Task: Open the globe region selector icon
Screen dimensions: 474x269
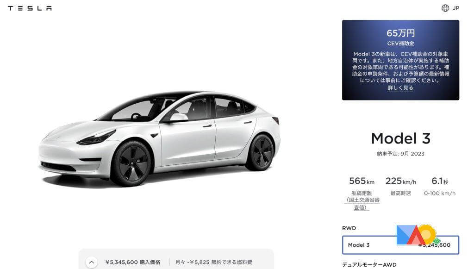Action: 445,8
